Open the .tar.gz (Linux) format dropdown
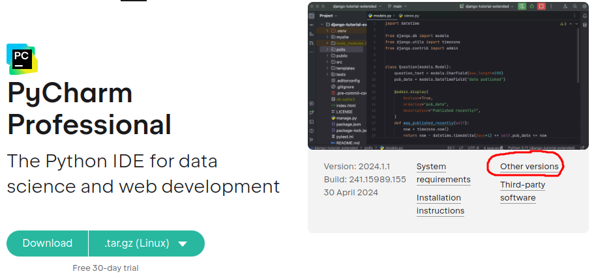 pyautogui.click(x=146, y=243)
